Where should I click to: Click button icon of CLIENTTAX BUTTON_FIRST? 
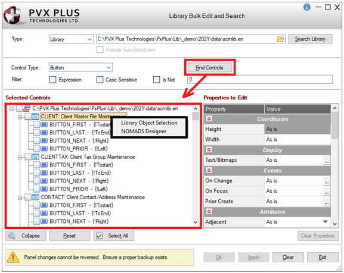click(x=44, y=165)
